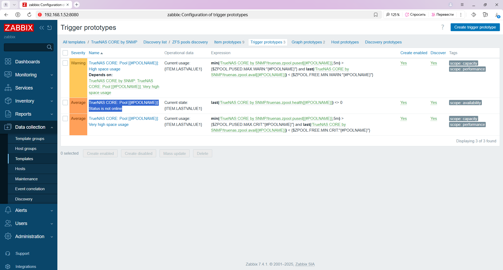The height and width of the screenshot is (270, 503).
Task: Click the Inventory cube icon
Action: [x=8, y=101]
